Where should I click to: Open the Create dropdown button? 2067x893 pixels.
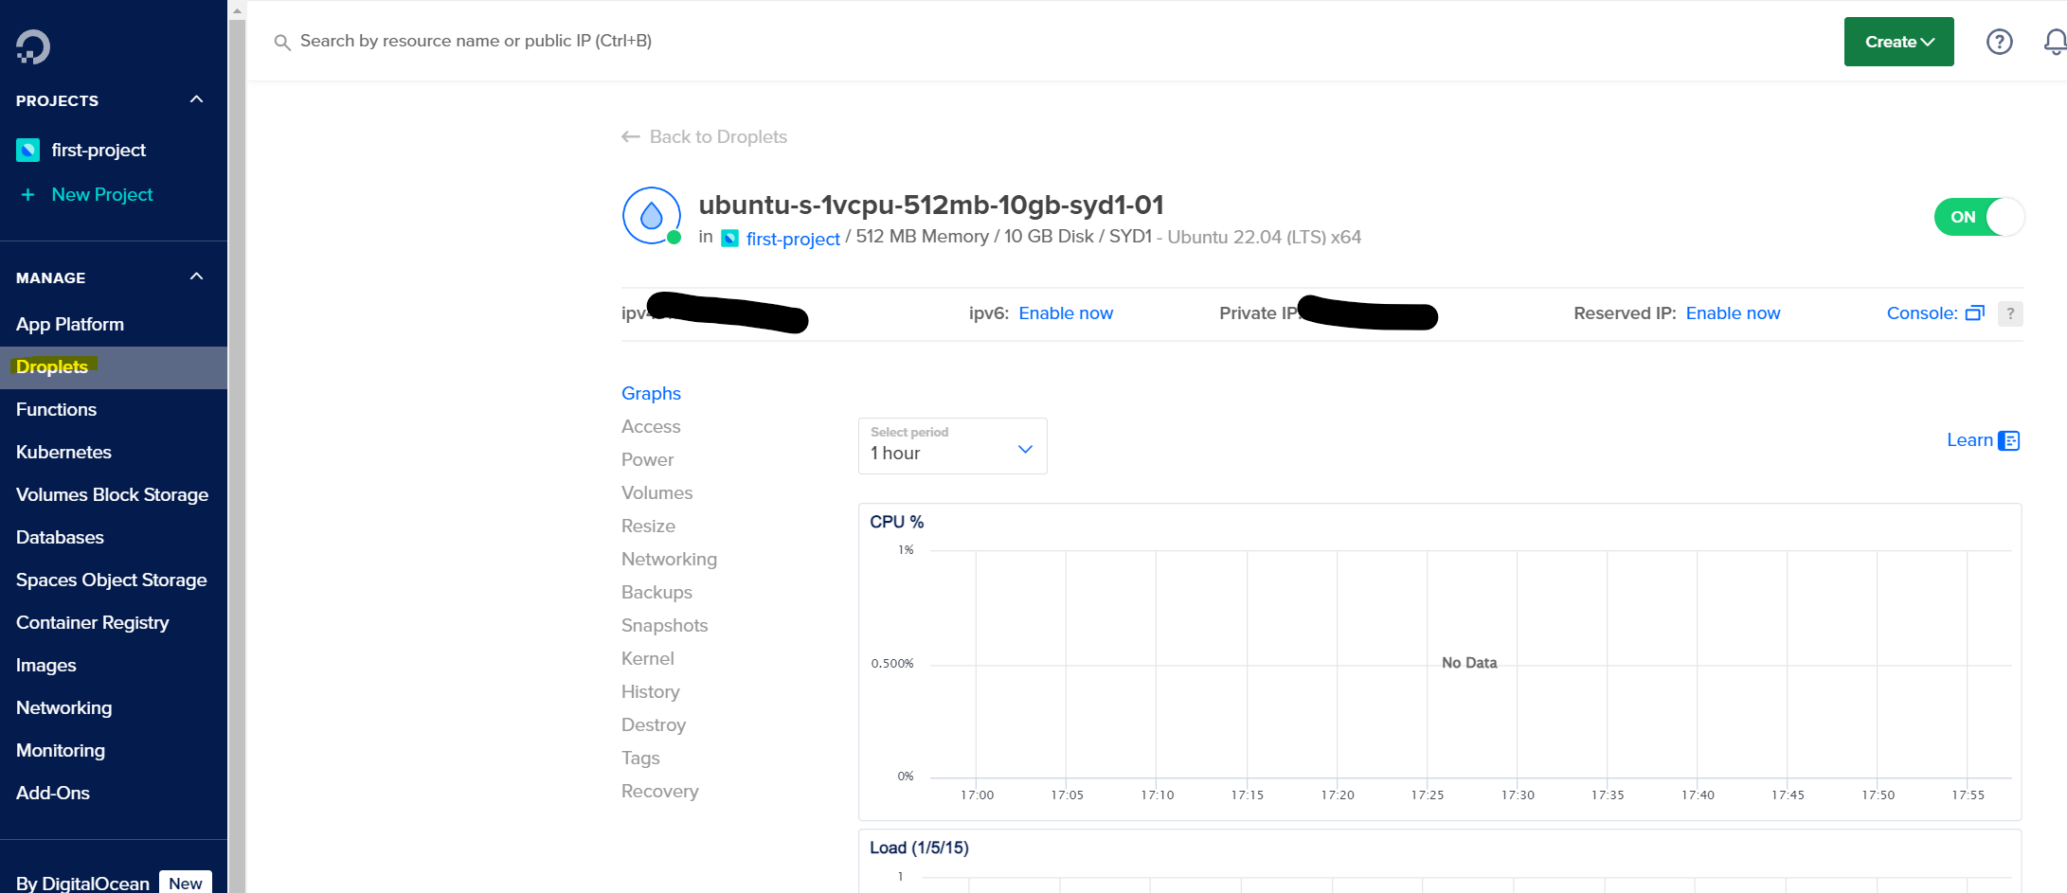point(1898,42)
